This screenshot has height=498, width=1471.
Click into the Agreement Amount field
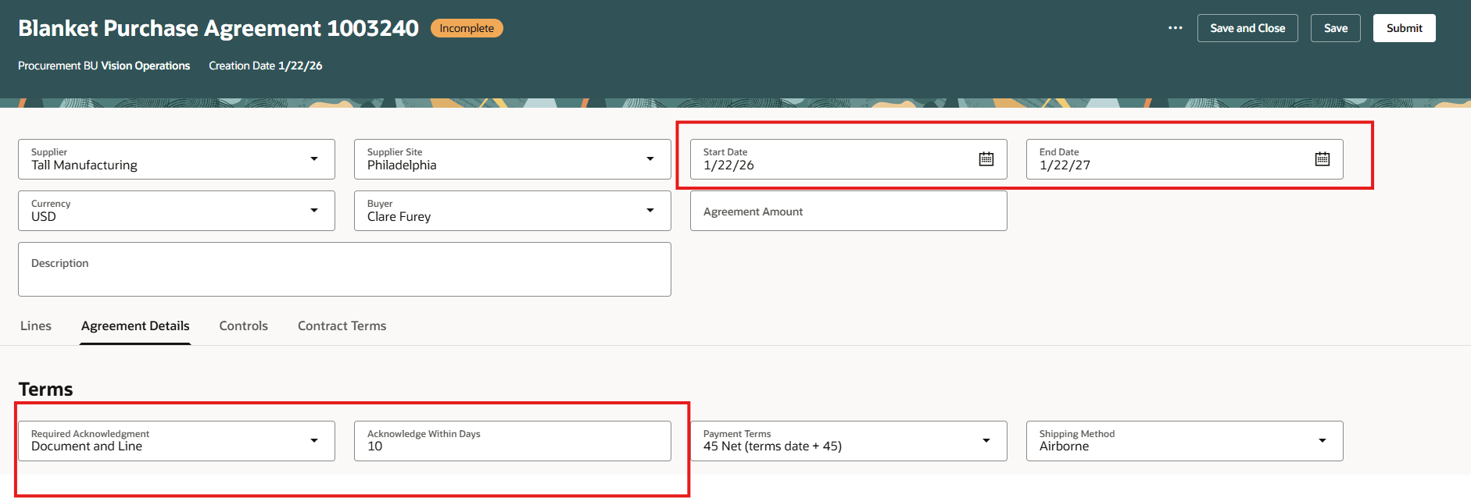(849, 211)
